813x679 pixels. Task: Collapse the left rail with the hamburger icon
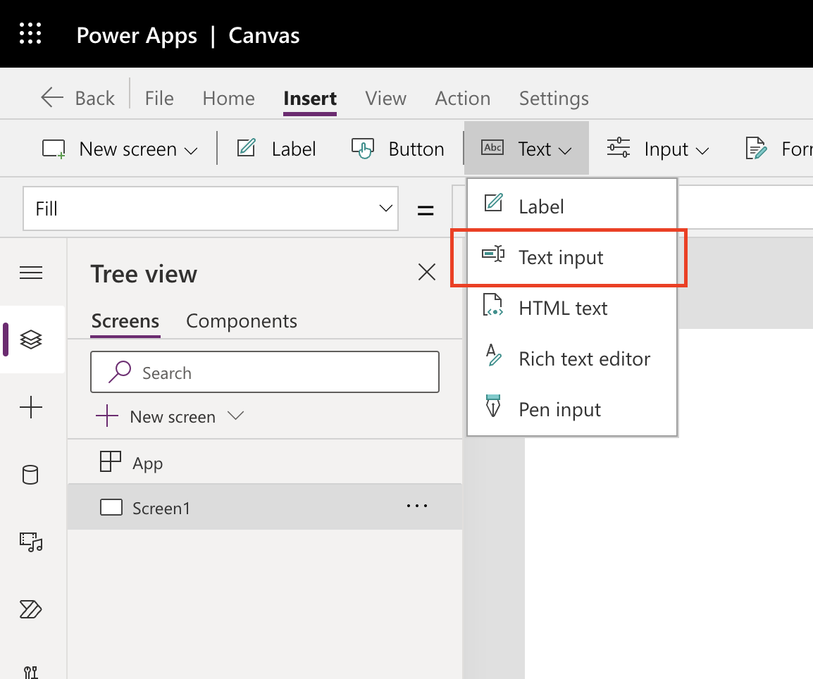(x=31, y=273)
